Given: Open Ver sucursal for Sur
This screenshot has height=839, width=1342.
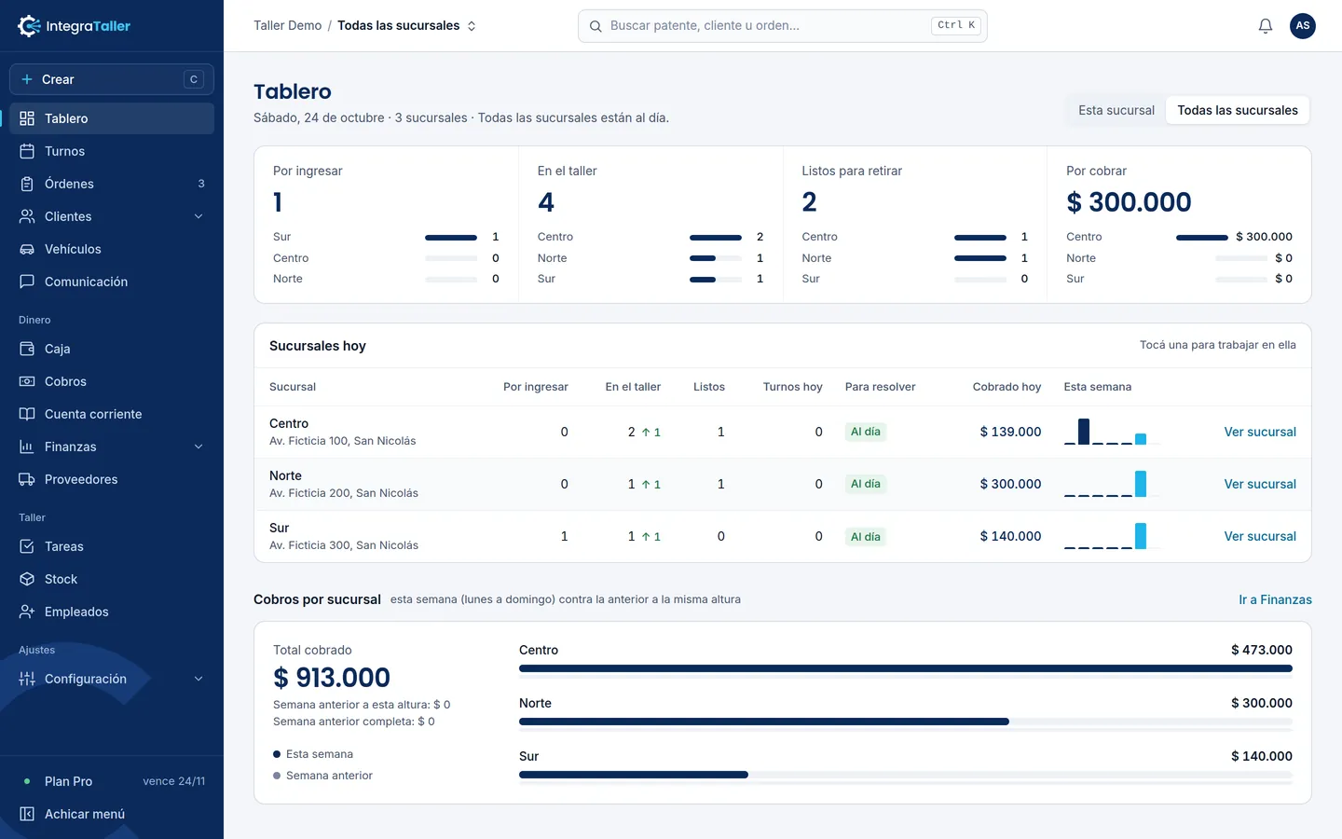Looking at the screenshot, I should (1260, 536).
